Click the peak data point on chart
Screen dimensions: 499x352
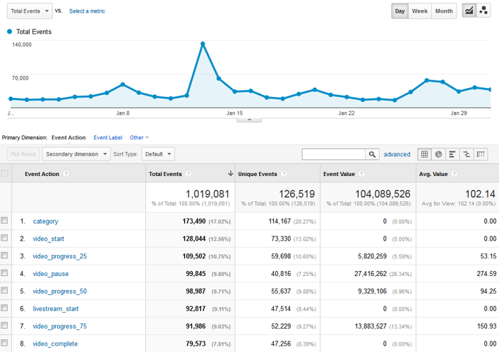coord(203,44)
